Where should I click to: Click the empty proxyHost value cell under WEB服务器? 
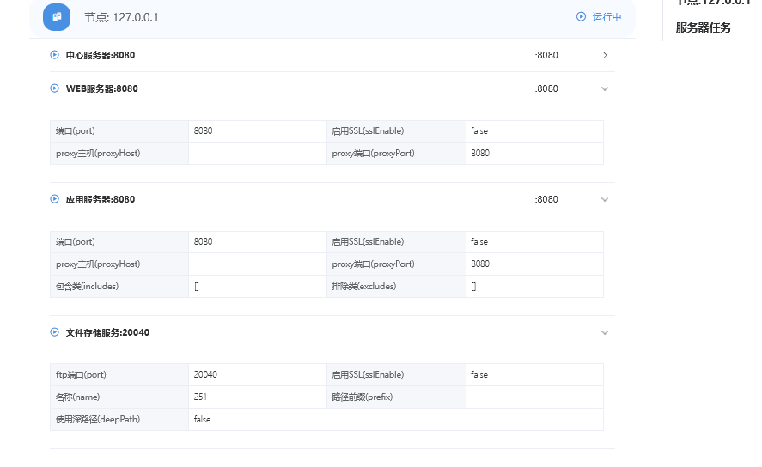click(x=258, y=153)
